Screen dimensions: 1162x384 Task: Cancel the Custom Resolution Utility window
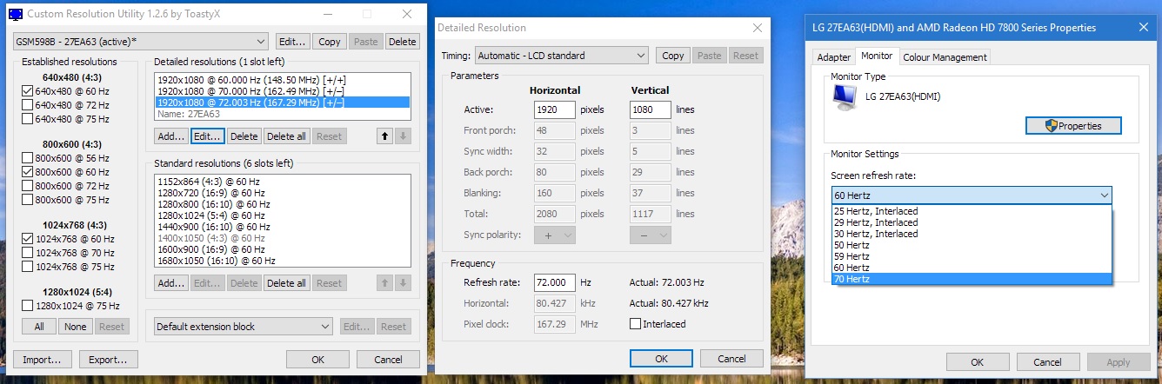point(388,359)
